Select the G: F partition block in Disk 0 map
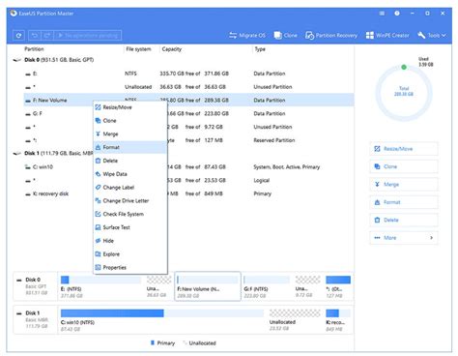Image resolution: width=458 pixels, height=356 pixels. [267, 286]
